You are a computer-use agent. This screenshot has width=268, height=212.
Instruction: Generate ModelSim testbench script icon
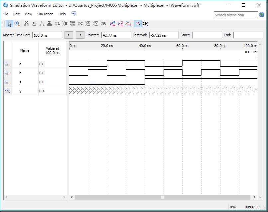click(x=128, y=24)
